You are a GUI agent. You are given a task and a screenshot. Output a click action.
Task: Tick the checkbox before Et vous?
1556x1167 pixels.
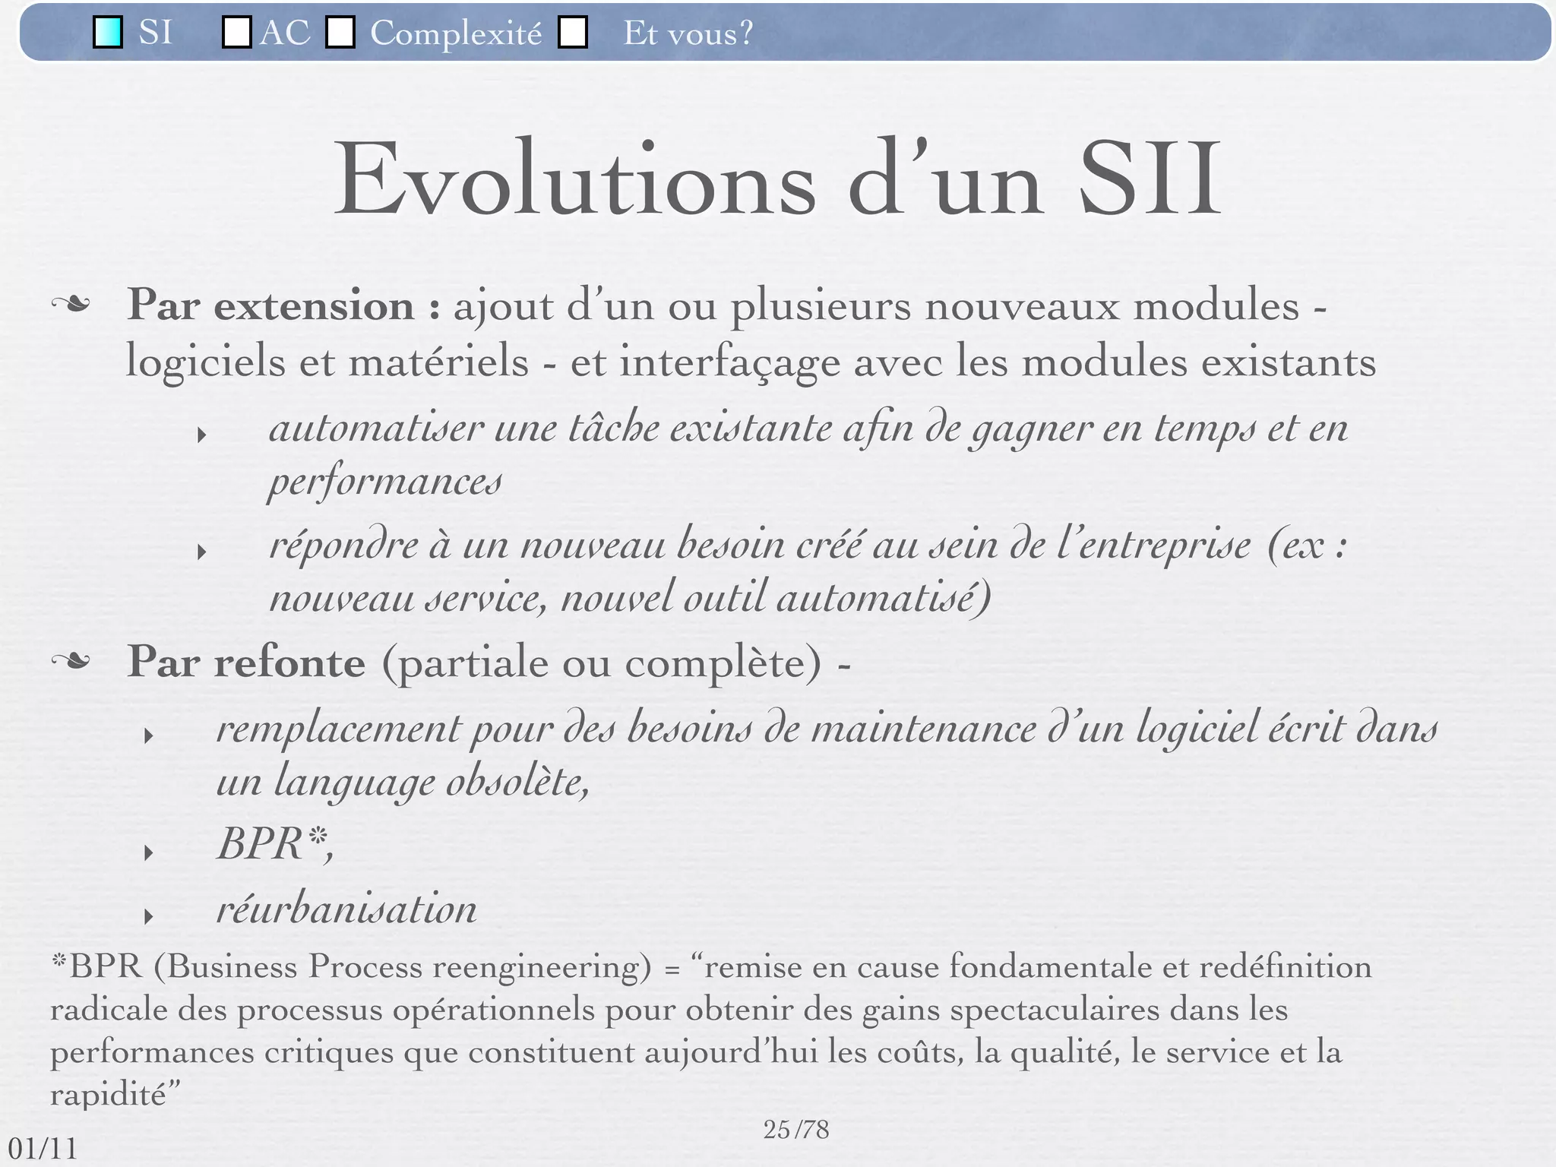tap(573, 32)
